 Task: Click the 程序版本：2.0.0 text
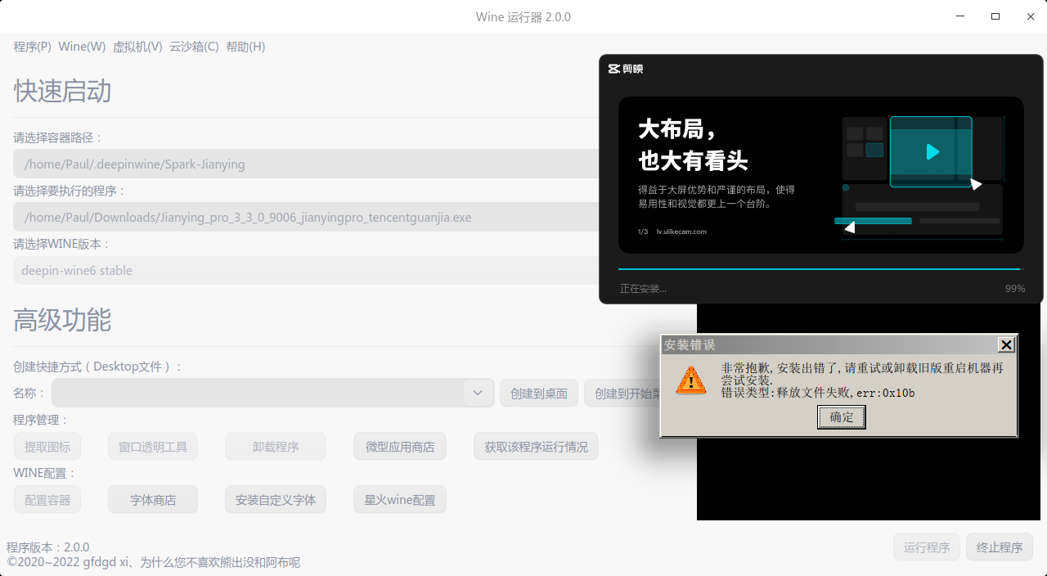click(48, 547)
